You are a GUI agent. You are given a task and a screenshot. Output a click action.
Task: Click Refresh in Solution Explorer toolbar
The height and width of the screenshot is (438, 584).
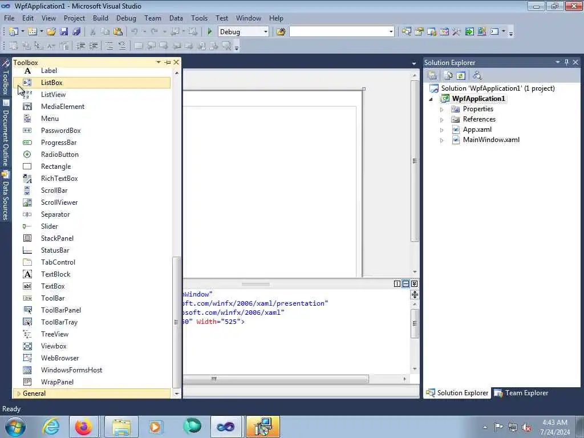pos(461,76)
